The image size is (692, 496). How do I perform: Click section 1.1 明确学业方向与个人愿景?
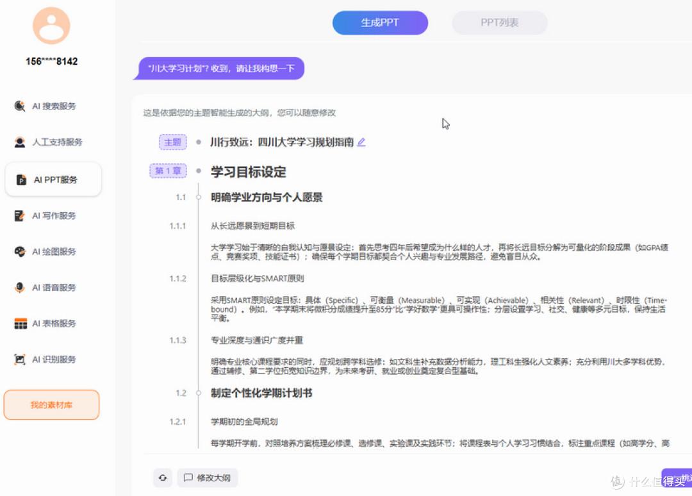tap(267, 197)
